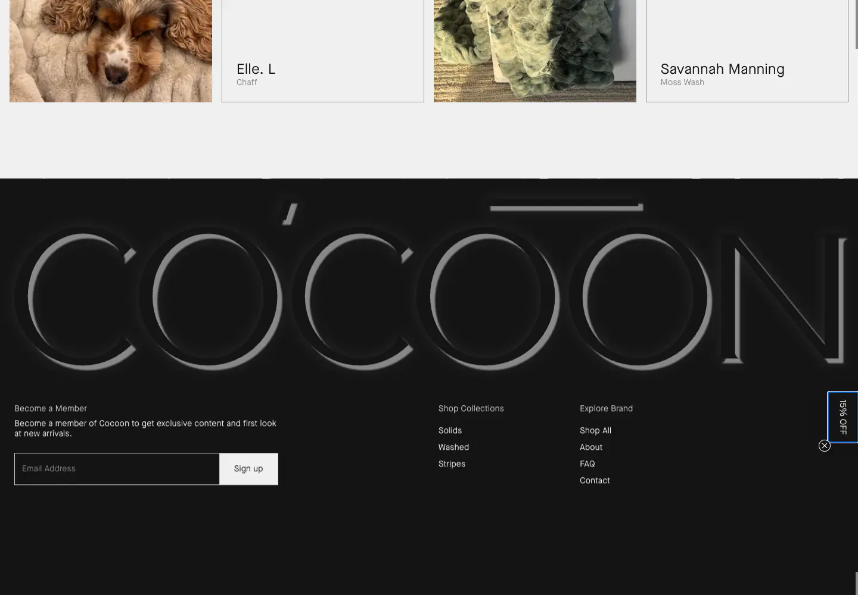
Task: Open the Solids collection link
Action: point(450,431)
